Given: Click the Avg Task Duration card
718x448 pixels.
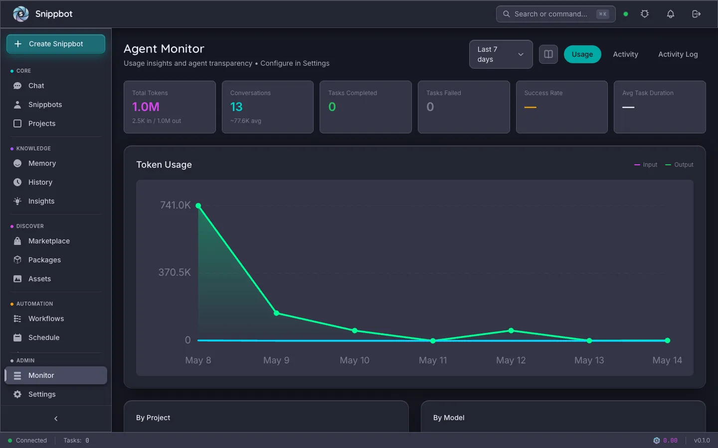Looking at the screenshot, I should pyautogui.click(x=660, y=107).
